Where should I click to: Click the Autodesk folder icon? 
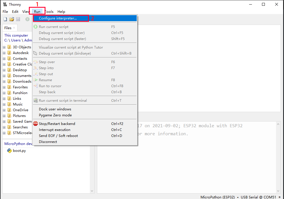pos(9,53)
